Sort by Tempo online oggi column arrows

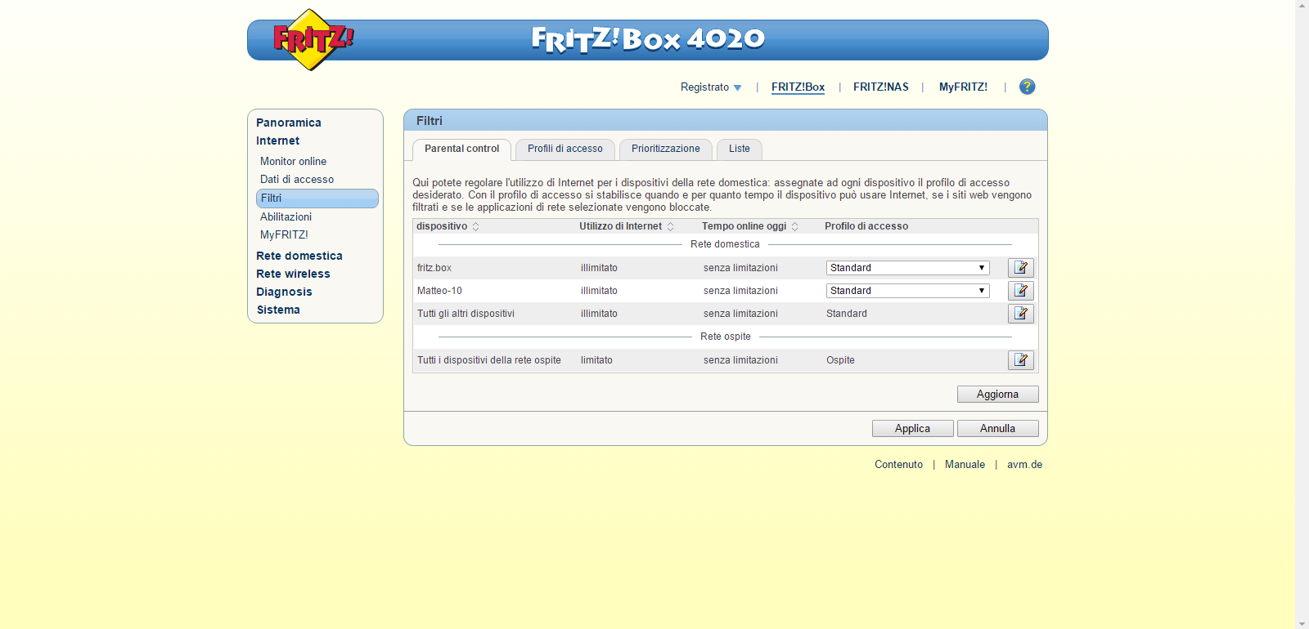[x=794, y=226]
